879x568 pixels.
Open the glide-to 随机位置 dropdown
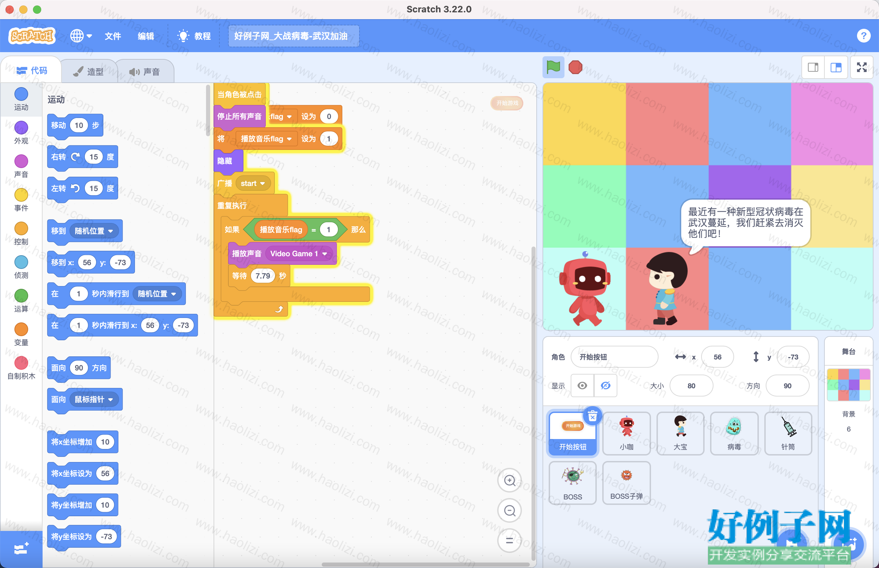pos(157,294)
